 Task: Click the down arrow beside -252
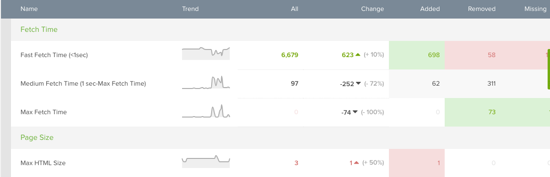[x=358, y=83]
